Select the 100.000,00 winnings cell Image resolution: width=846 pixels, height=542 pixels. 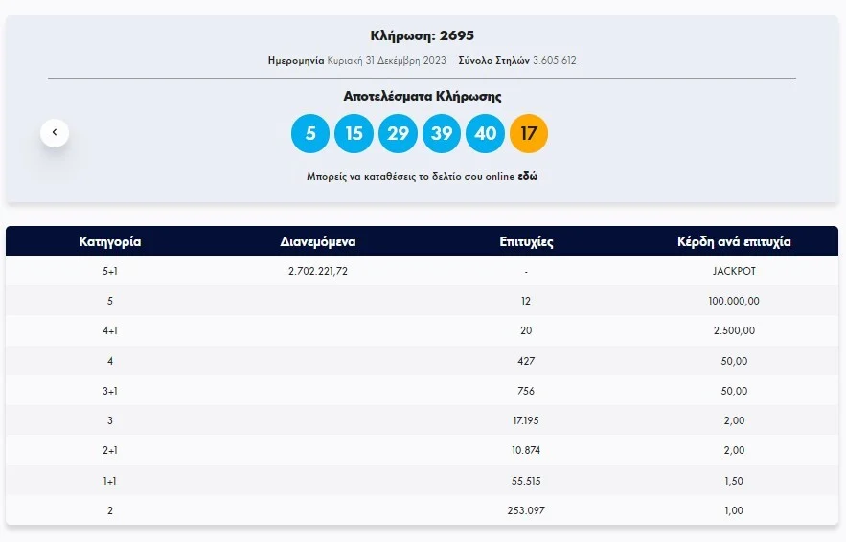pos(734,301)
